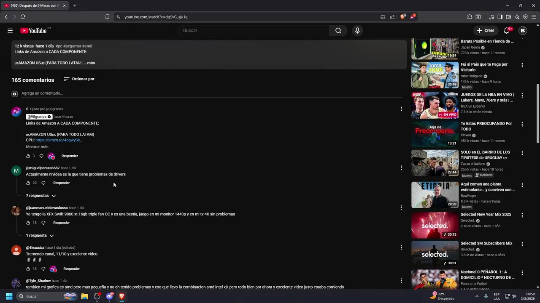
Task: Expand 7 respuestas replies
Action: pyautogui.click(x=41, y=196)
